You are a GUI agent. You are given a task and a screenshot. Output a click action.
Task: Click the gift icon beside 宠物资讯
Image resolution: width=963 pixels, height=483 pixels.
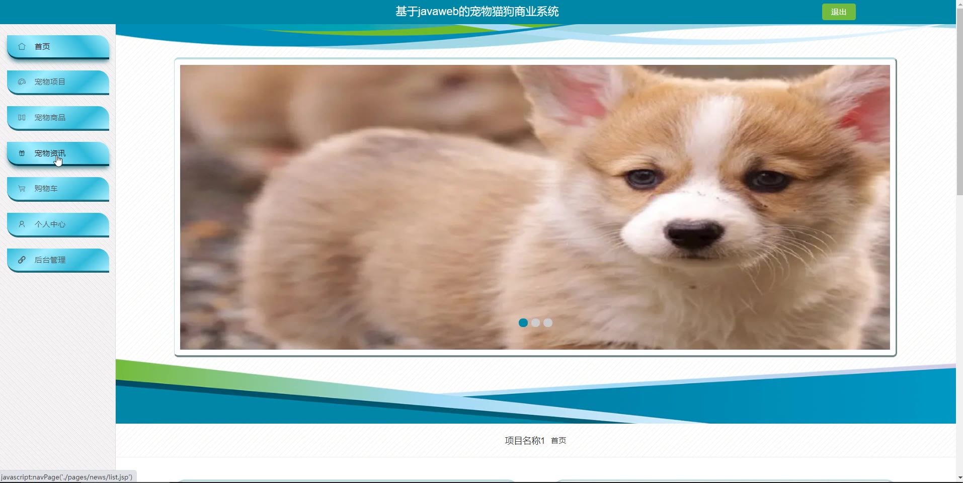pyautogui.click(x=22, y=153)
